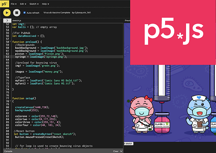Stop the sketch with the Stop button

tap(17, 13)
